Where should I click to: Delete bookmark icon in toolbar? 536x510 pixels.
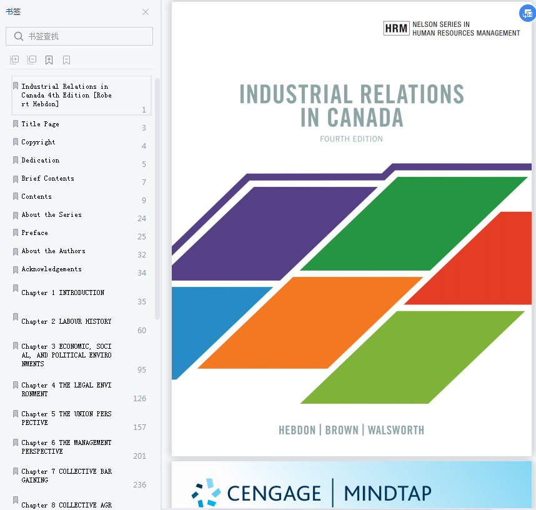(x=66, y=60)
